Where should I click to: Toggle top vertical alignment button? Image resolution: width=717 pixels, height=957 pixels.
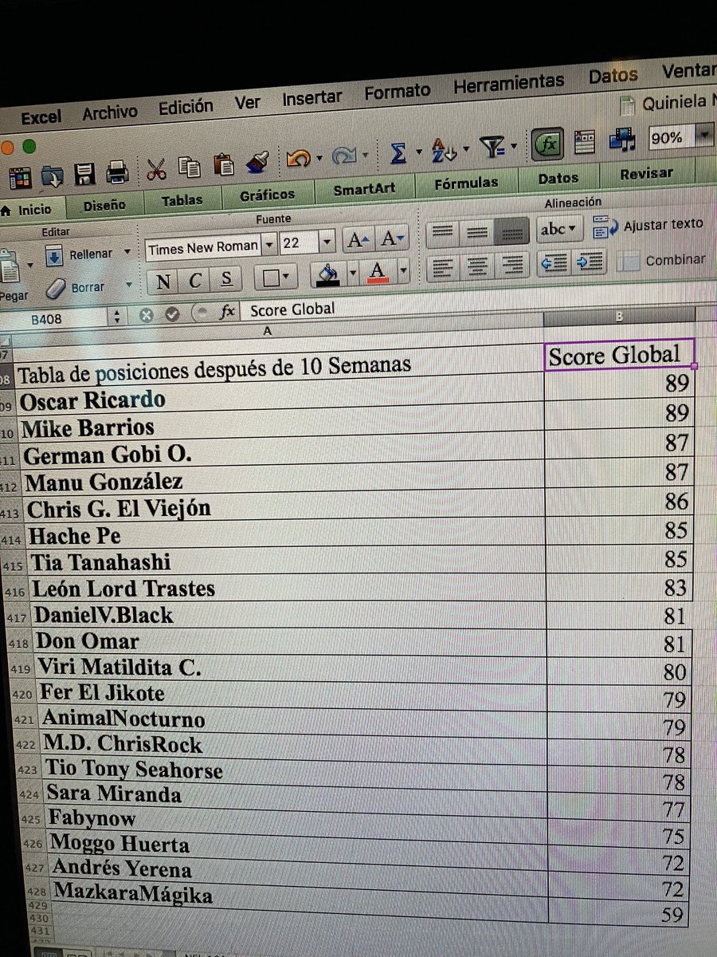click(442, 234)
